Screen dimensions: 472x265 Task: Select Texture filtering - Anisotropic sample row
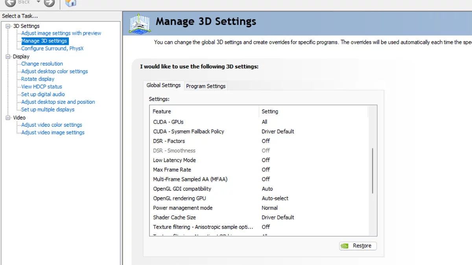click(259, 227)
